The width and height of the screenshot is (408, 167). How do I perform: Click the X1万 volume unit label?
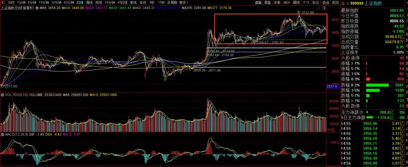coord(331,130)
